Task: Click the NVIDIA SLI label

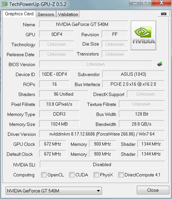Action: [x=24, y=165]
